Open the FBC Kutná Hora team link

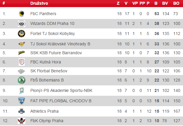[x=44, y=62]
